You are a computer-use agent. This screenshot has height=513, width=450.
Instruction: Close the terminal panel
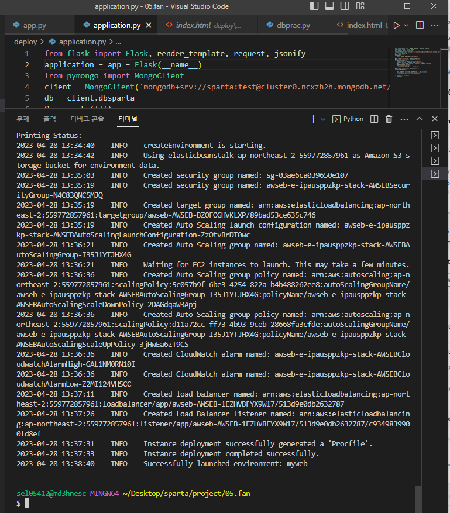pyautogui.click(x=435, y=119)
